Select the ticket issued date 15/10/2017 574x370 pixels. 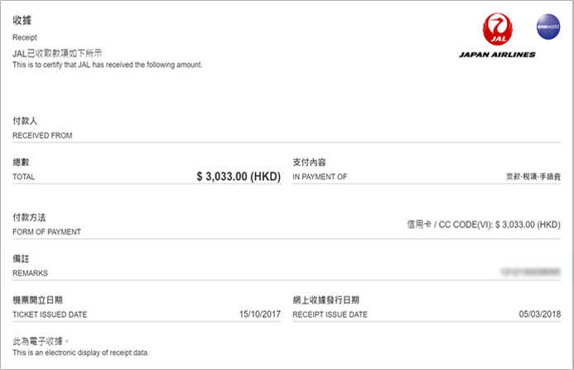[x=258, y=314]
